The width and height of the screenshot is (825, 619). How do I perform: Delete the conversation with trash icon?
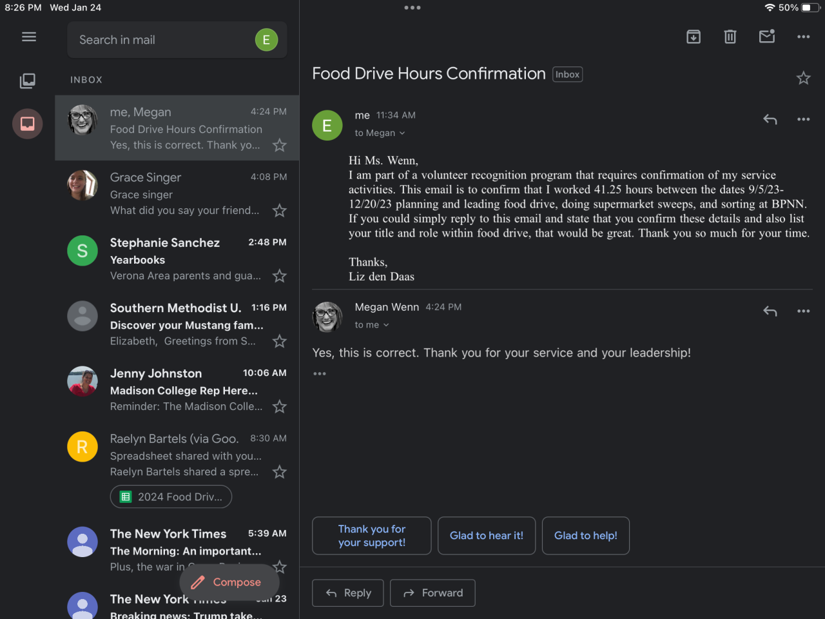pyautogui.click(x=730, y=37)
